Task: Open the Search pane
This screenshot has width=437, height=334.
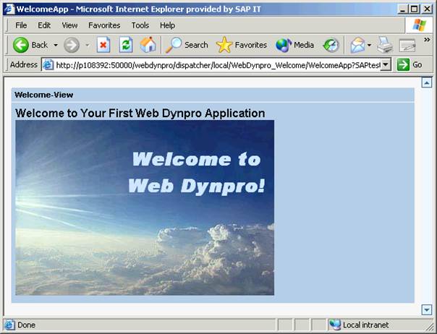Action: point(187,45)
